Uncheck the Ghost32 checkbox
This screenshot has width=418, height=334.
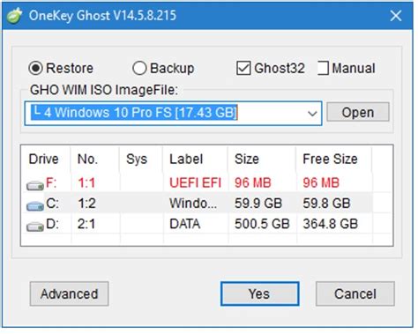coord(243,68)
